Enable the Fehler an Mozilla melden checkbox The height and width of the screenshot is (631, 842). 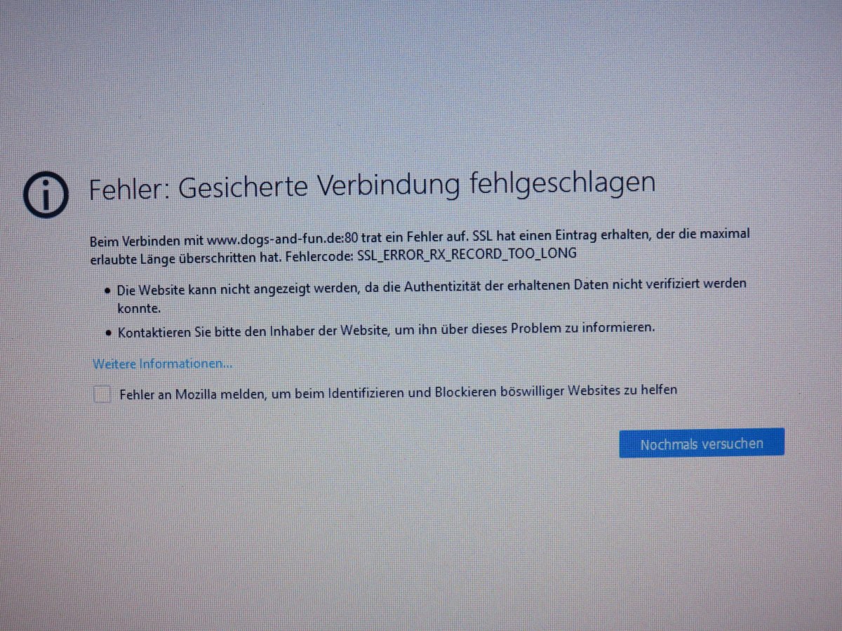click(102, 394)
